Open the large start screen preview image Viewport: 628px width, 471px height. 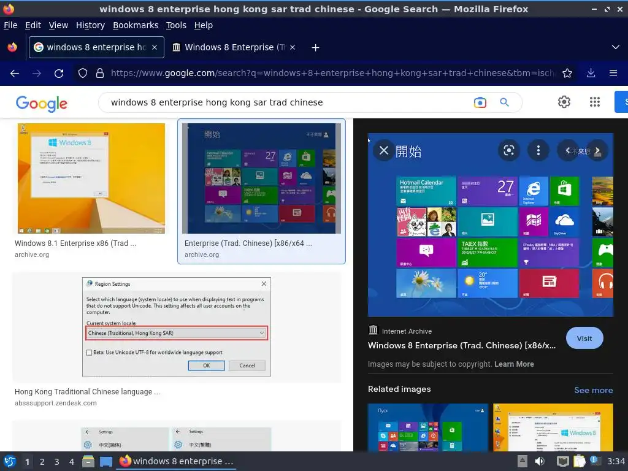pos(490,224)
